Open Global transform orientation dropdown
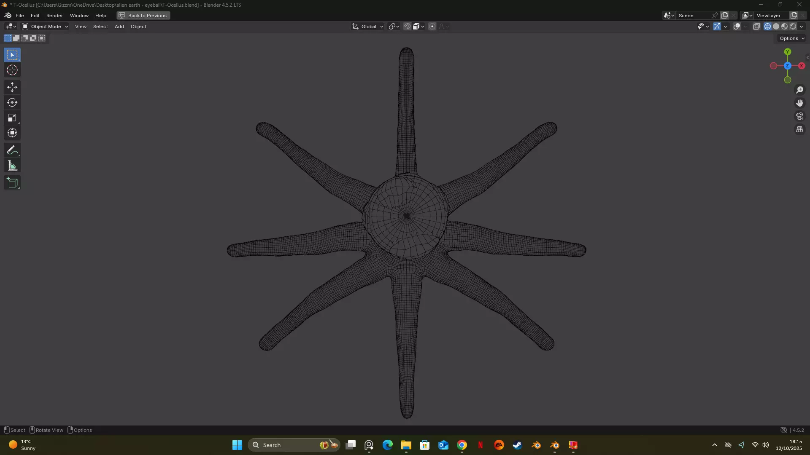 [x=368, y=27]
